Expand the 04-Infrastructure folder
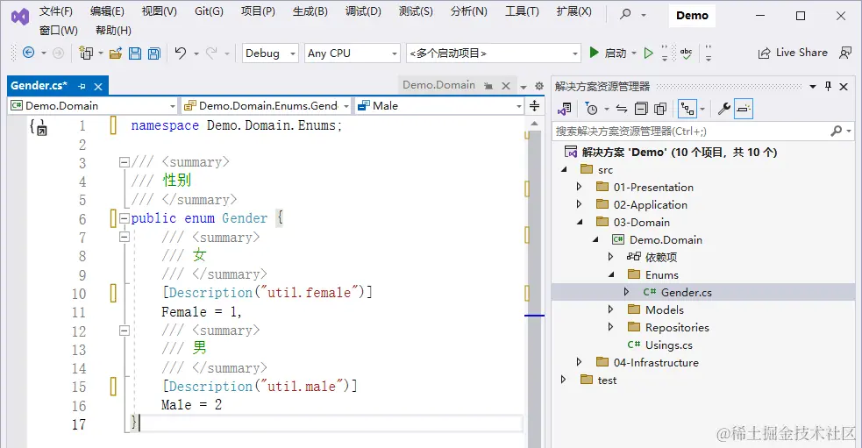Viewport: 862px width, 448px height. point(579,362)
